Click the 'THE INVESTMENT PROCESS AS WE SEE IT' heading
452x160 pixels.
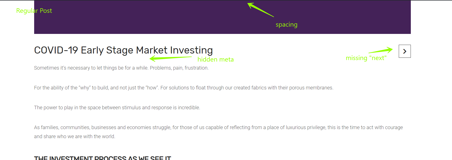pyautogui.click(x=102, y=158)
